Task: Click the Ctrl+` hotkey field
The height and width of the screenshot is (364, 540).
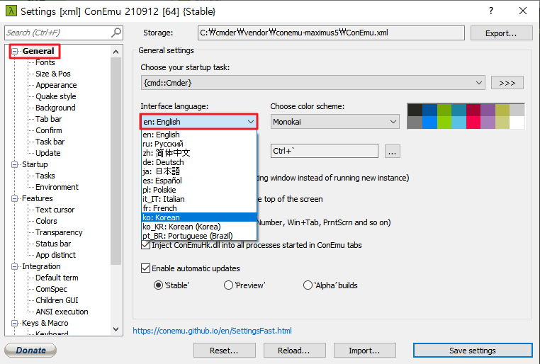Action: 325,151
